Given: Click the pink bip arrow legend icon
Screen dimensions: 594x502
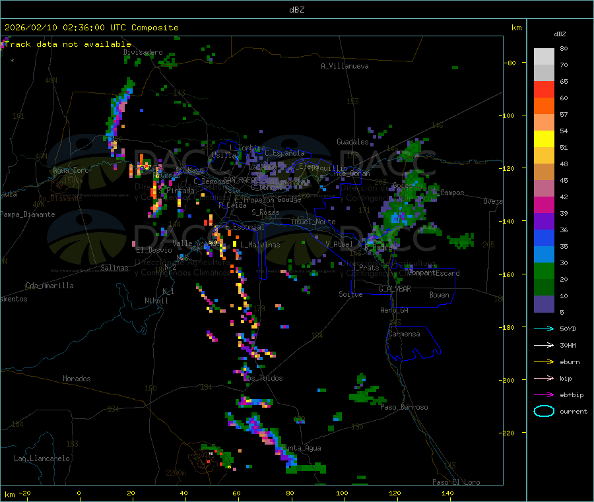Looking at the screenshot, I should click(x=544, y=378).
